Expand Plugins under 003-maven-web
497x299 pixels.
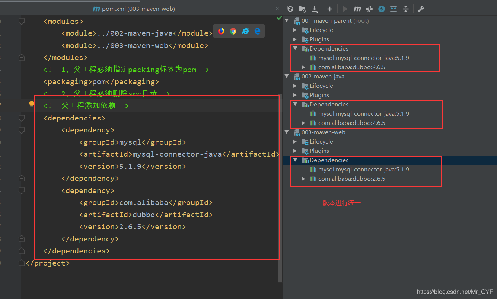(295, 151)
